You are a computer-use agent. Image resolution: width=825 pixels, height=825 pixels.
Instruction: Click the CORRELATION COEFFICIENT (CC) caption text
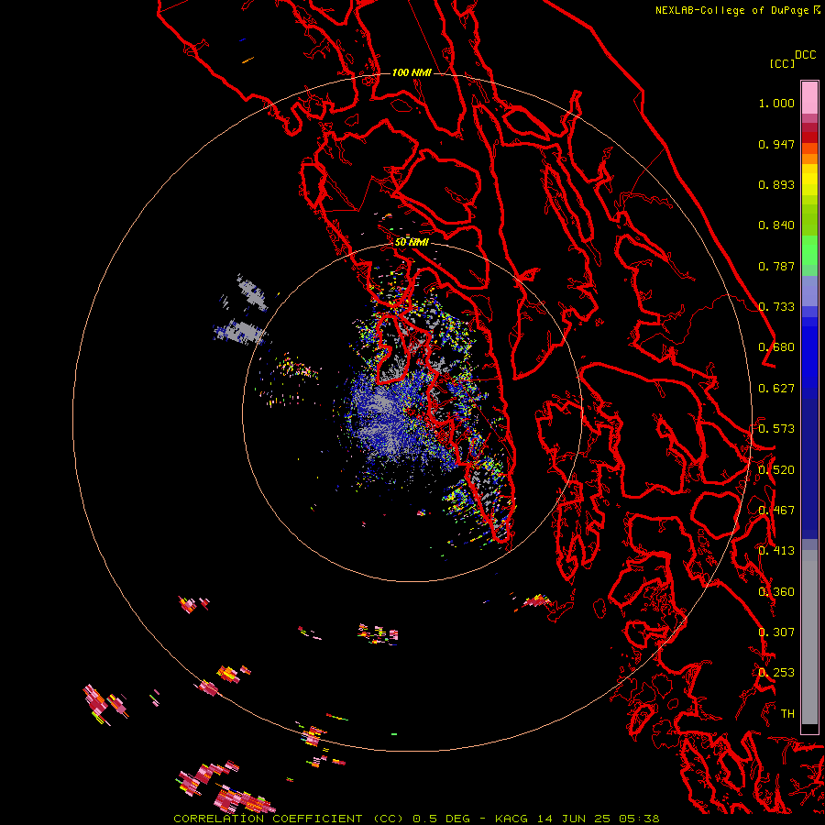tap(289, 819)
